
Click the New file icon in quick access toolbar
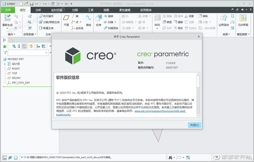pyautogui.click(x=21, y=4)
